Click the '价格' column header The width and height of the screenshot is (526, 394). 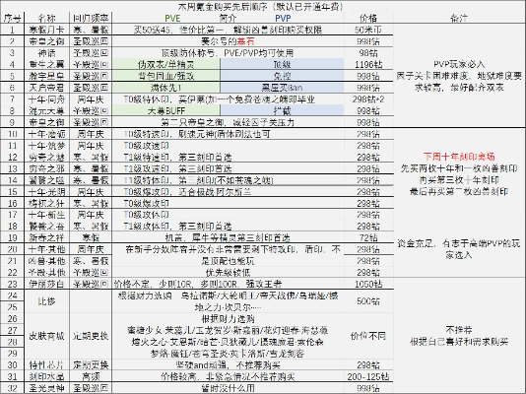click(368, 18)
